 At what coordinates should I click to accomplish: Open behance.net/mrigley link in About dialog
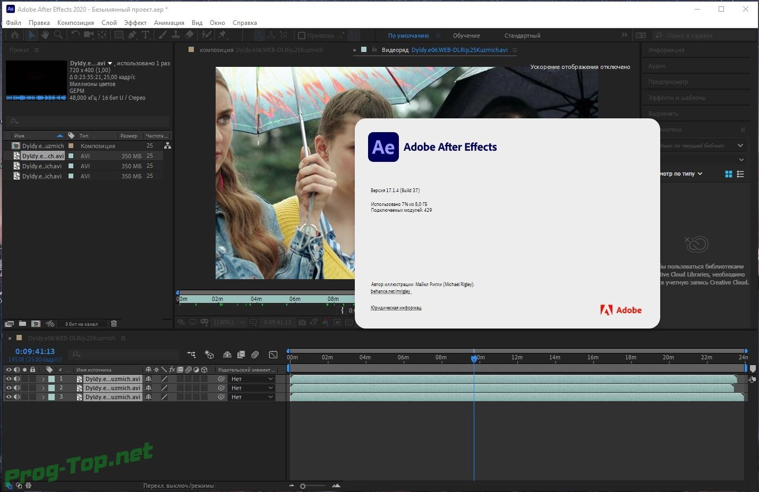[391, 291]
